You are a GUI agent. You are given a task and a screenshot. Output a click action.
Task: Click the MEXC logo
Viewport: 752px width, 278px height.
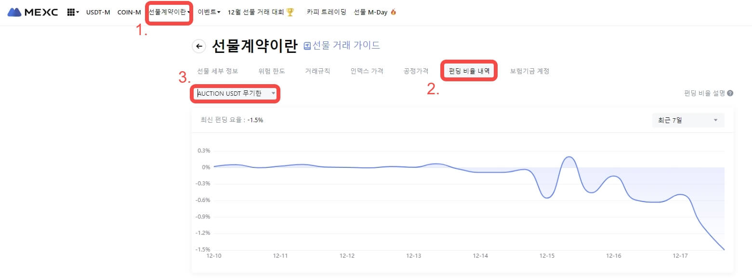pyautogui.click(x=32, y=12)
